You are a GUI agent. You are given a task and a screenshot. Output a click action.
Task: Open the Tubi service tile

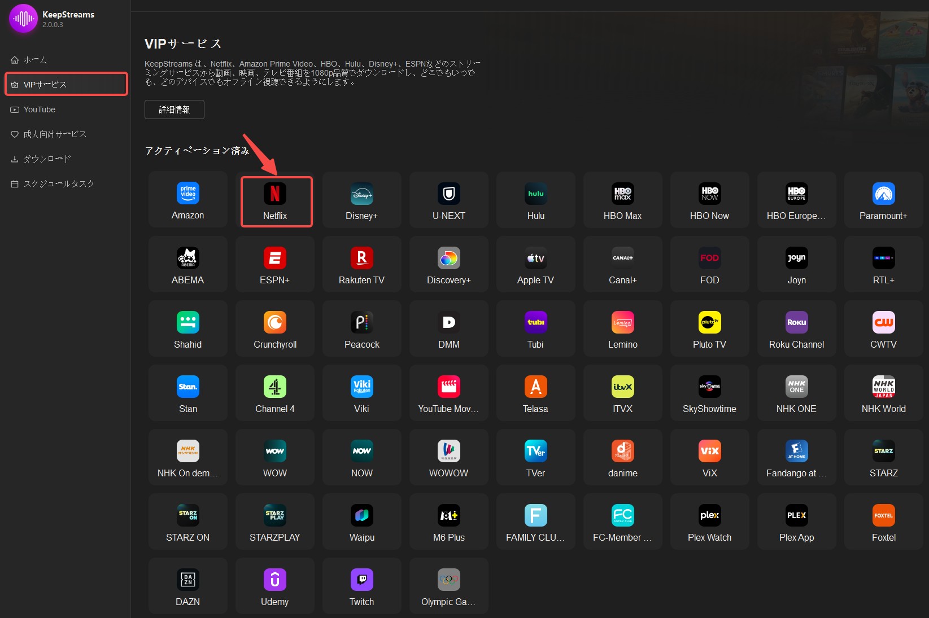pos(536,328)
